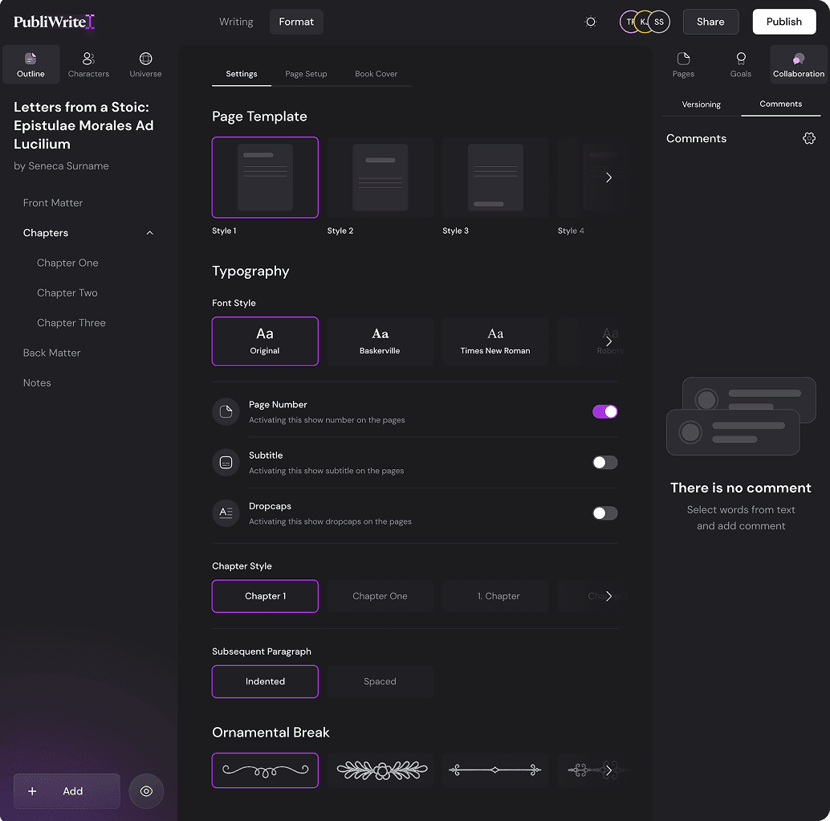Toggle the light/dark theme sun icon
Image resolution: width=830 pixels, height=821 pixels.
tap(591, 22)
